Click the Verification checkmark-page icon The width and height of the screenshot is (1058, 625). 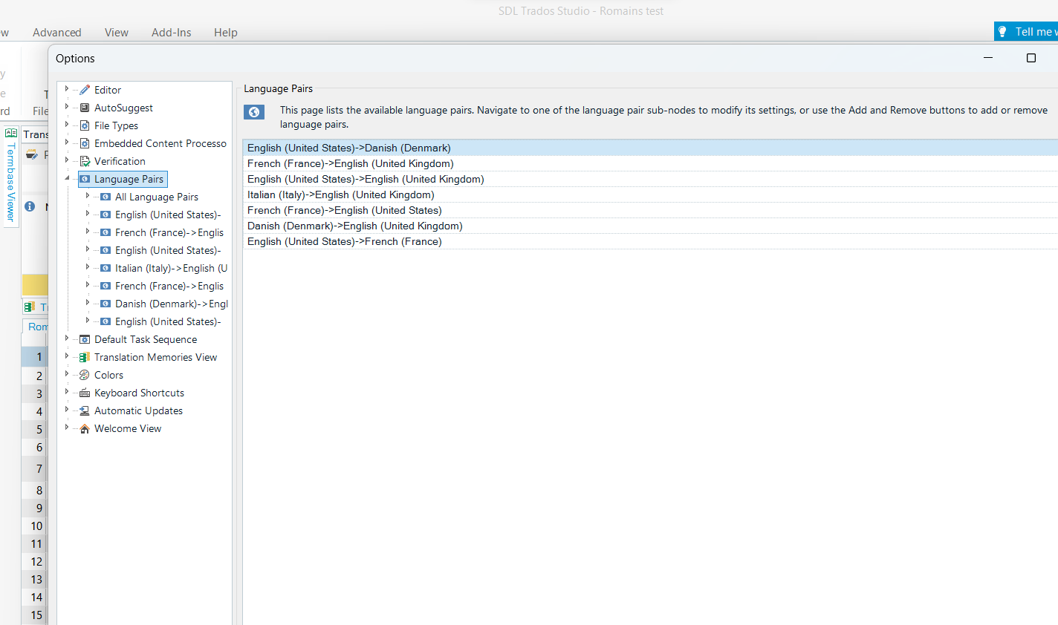pyautogui.click(x=85, y=161)
